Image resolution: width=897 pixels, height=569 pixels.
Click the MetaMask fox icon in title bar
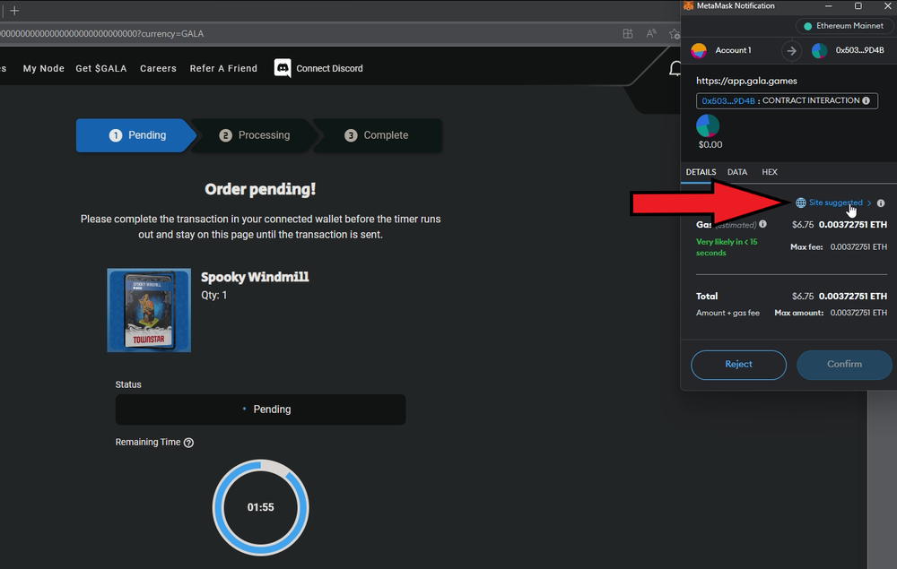coord(688,5)
